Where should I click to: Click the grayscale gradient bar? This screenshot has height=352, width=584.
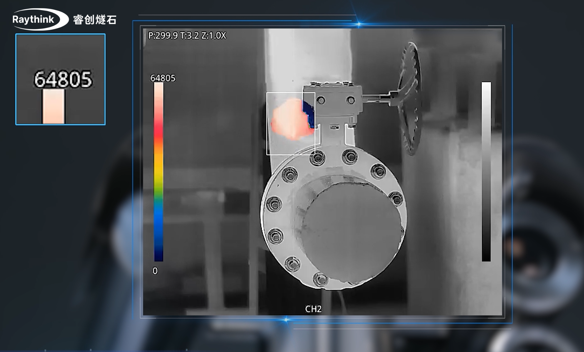point(486,172)
